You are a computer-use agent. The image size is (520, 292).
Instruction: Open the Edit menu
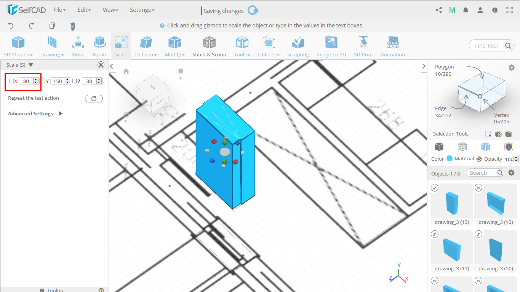pyautogui.click(x=84, y=10)
